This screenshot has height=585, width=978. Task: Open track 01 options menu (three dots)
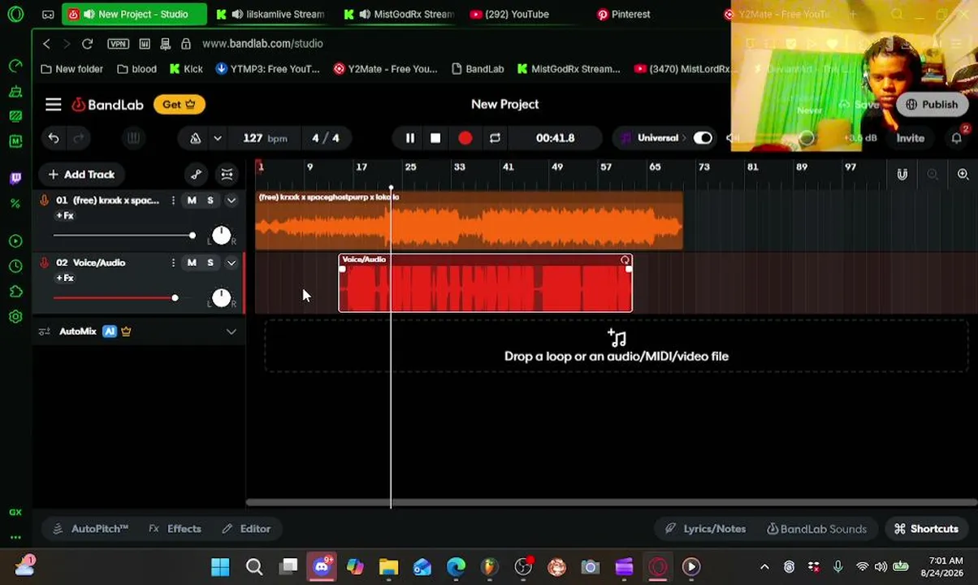173,200
